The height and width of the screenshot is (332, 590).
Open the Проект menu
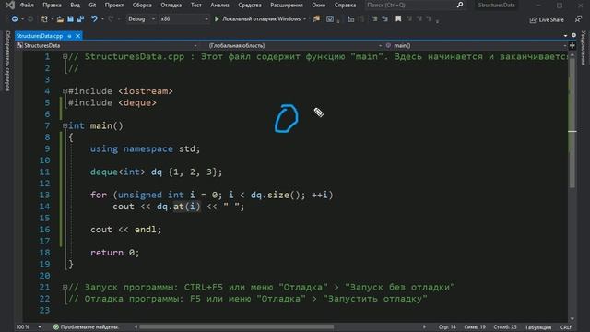coord(114,6)
